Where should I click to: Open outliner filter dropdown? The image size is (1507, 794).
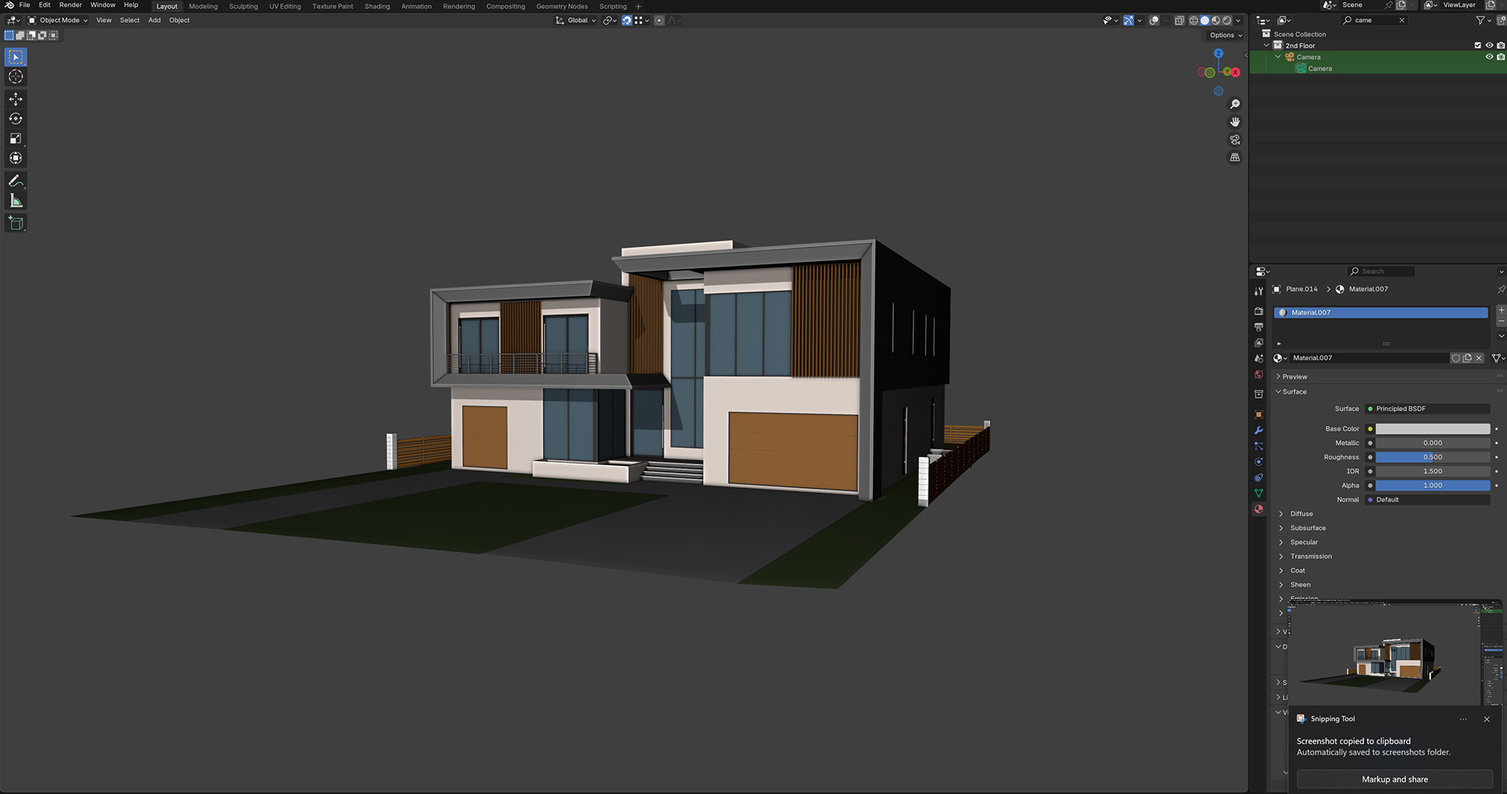(1483, 20)
